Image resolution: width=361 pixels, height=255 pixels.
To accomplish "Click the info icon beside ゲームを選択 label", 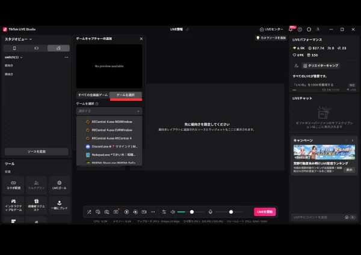I will (x=97, y=104).
